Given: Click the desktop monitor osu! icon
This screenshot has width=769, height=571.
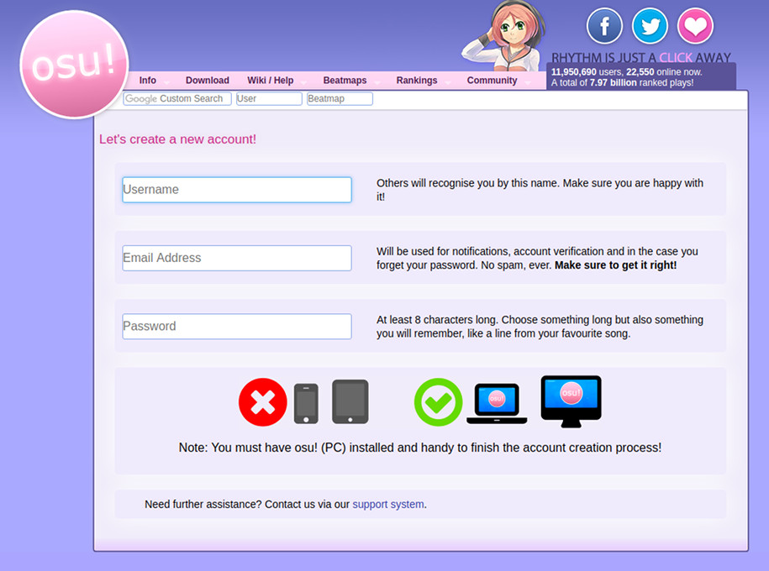Looking at the screenshot, I should tap(571, 401).
